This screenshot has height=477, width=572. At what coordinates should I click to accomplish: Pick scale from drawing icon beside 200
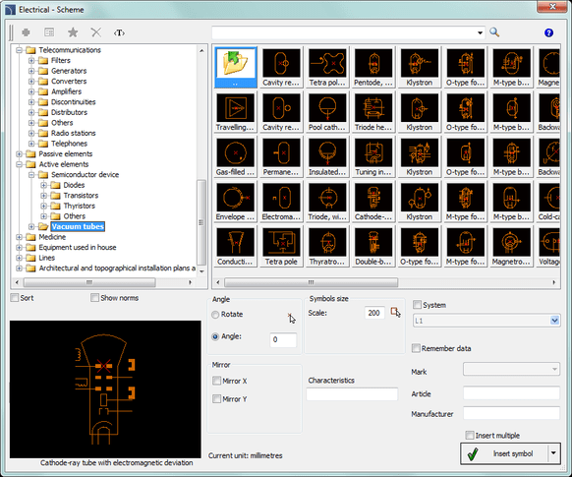coord(395,313)
